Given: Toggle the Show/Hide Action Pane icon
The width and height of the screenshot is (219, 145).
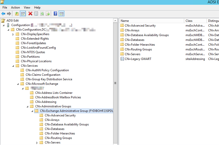Looking at the screenshot, I should tap(61, 14).
